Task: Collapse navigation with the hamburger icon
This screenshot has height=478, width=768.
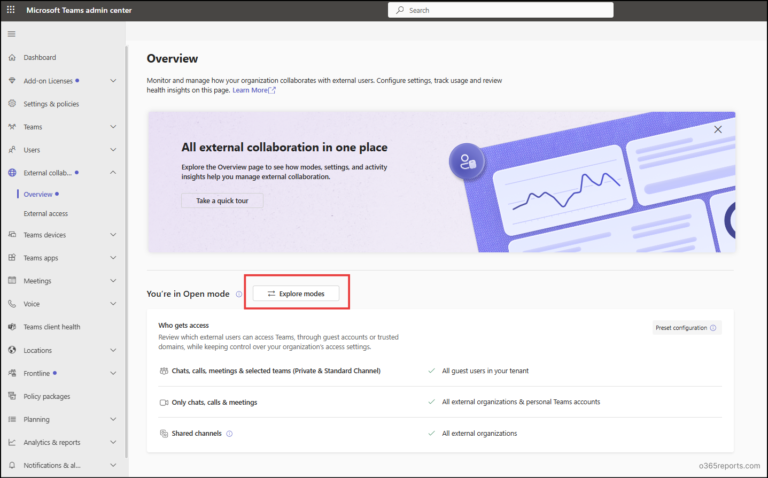Action: tap(12, 34)
